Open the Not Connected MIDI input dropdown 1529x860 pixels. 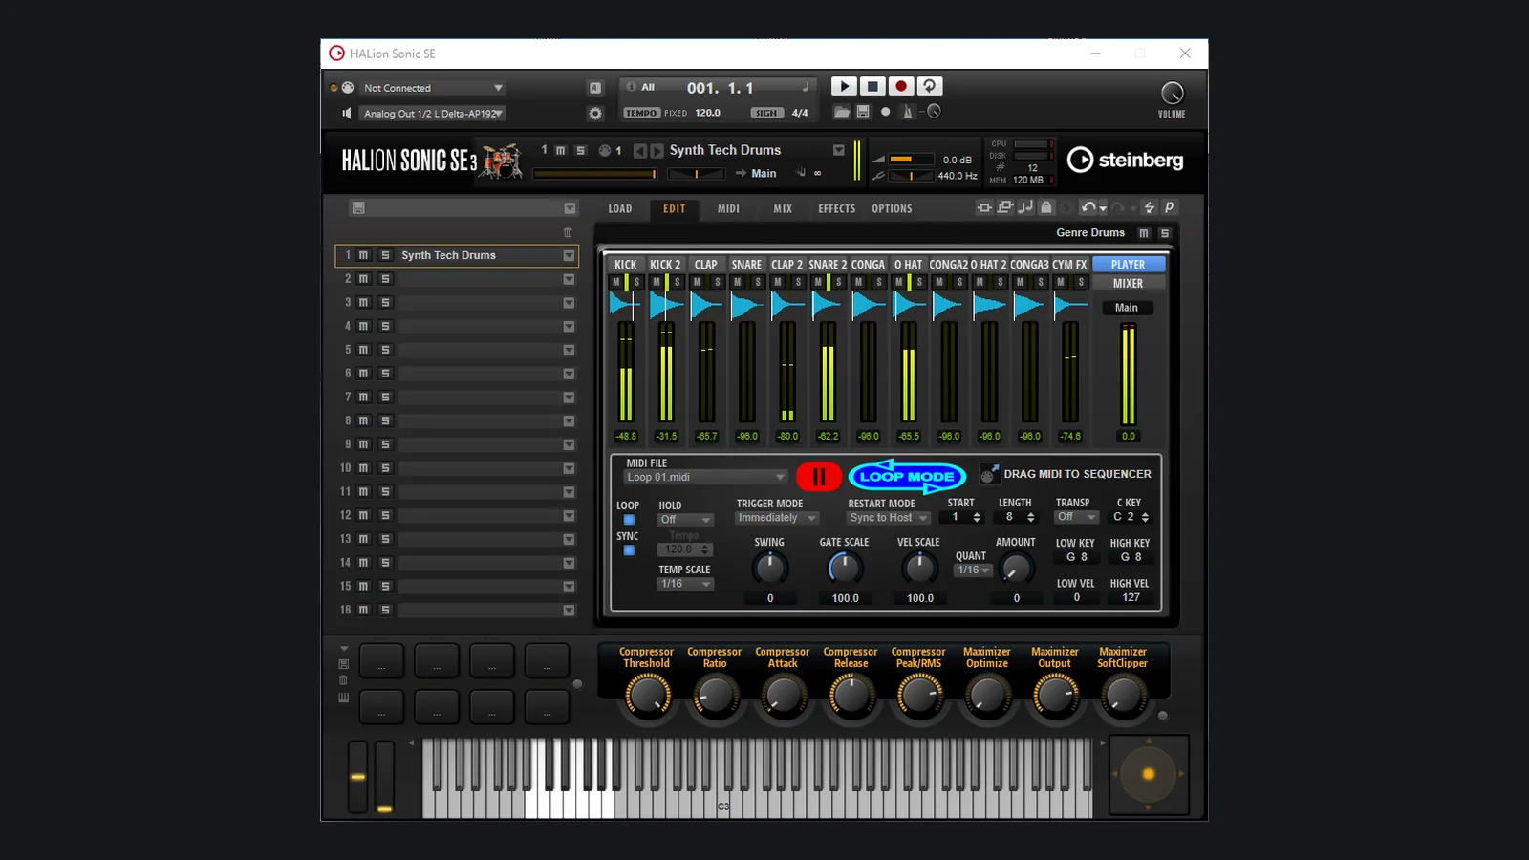432,88
